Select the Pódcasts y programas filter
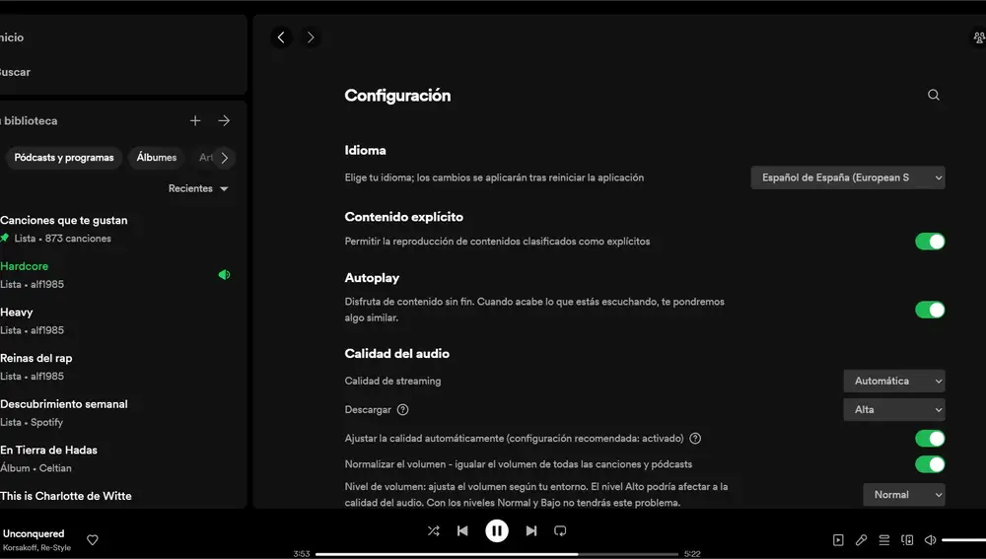Image resolution: width=986 pixels, height=559 pixels. click(x=64, y=158)
